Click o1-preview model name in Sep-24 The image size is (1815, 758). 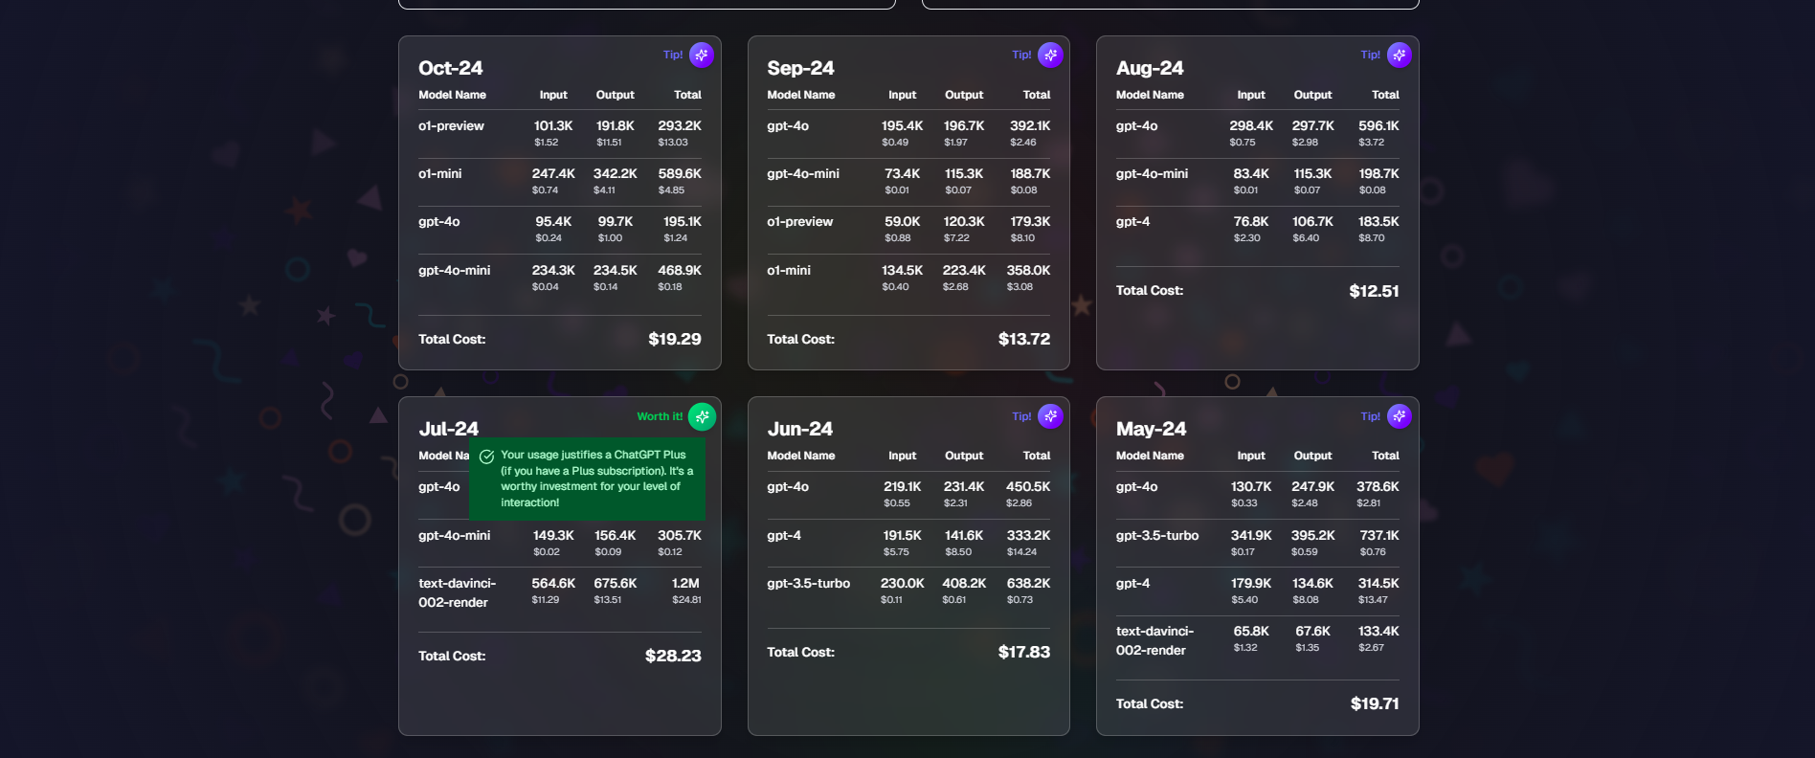pos(799,222)
